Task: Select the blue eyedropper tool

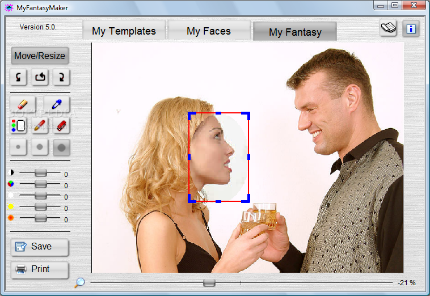Action: [57, 104]
